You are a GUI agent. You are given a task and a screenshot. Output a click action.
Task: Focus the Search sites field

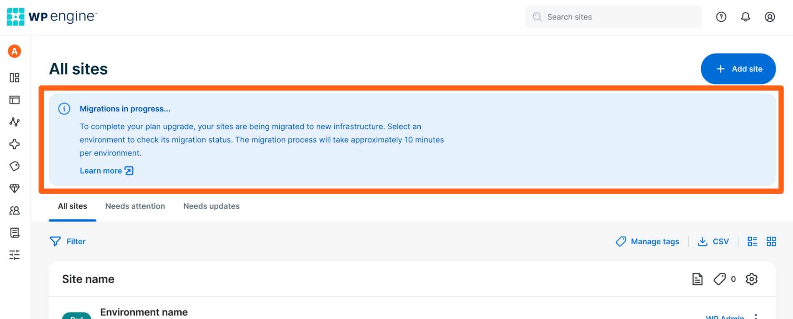(614, 17)
